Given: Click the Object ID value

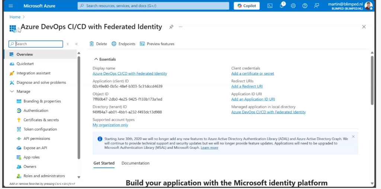Looking at the screenshot, I should (x=127, y=100).
